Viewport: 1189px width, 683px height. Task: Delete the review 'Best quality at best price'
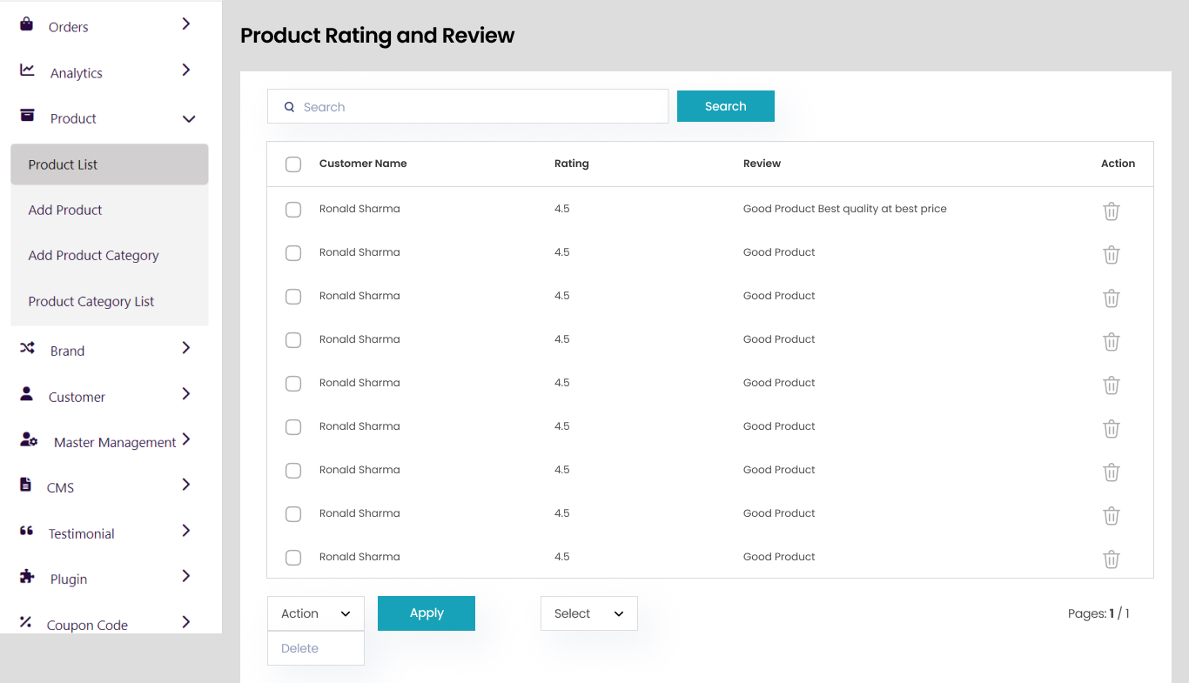pyautogui.click(x=1112, y=211)
